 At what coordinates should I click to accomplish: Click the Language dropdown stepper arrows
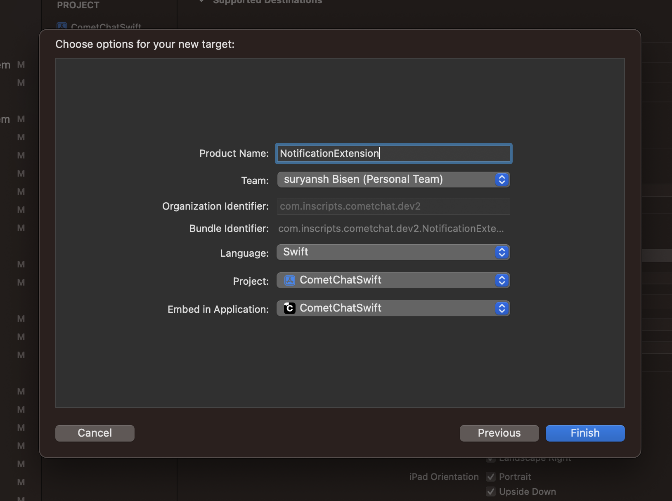tap(502, 252)
